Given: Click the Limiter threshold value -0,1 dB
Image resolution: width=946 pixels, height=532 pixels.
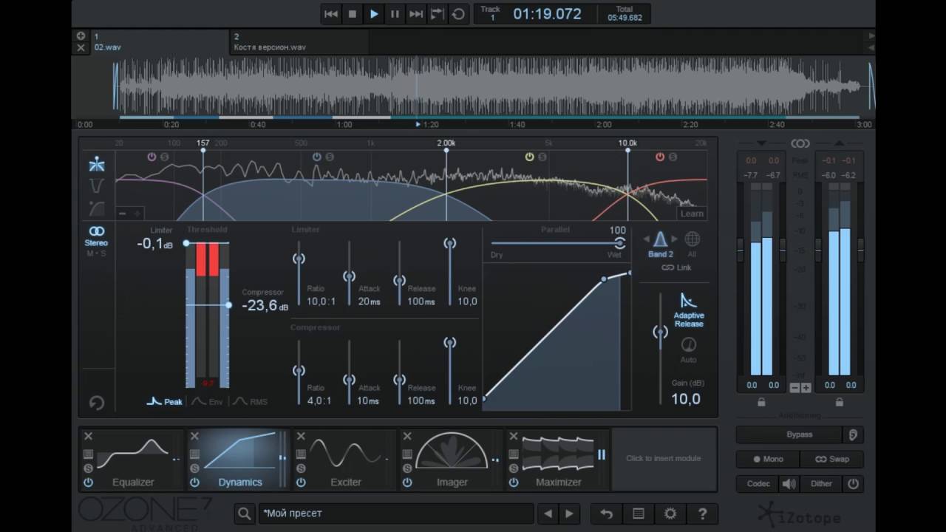Looking at the screenshot, I should (154, 244).
